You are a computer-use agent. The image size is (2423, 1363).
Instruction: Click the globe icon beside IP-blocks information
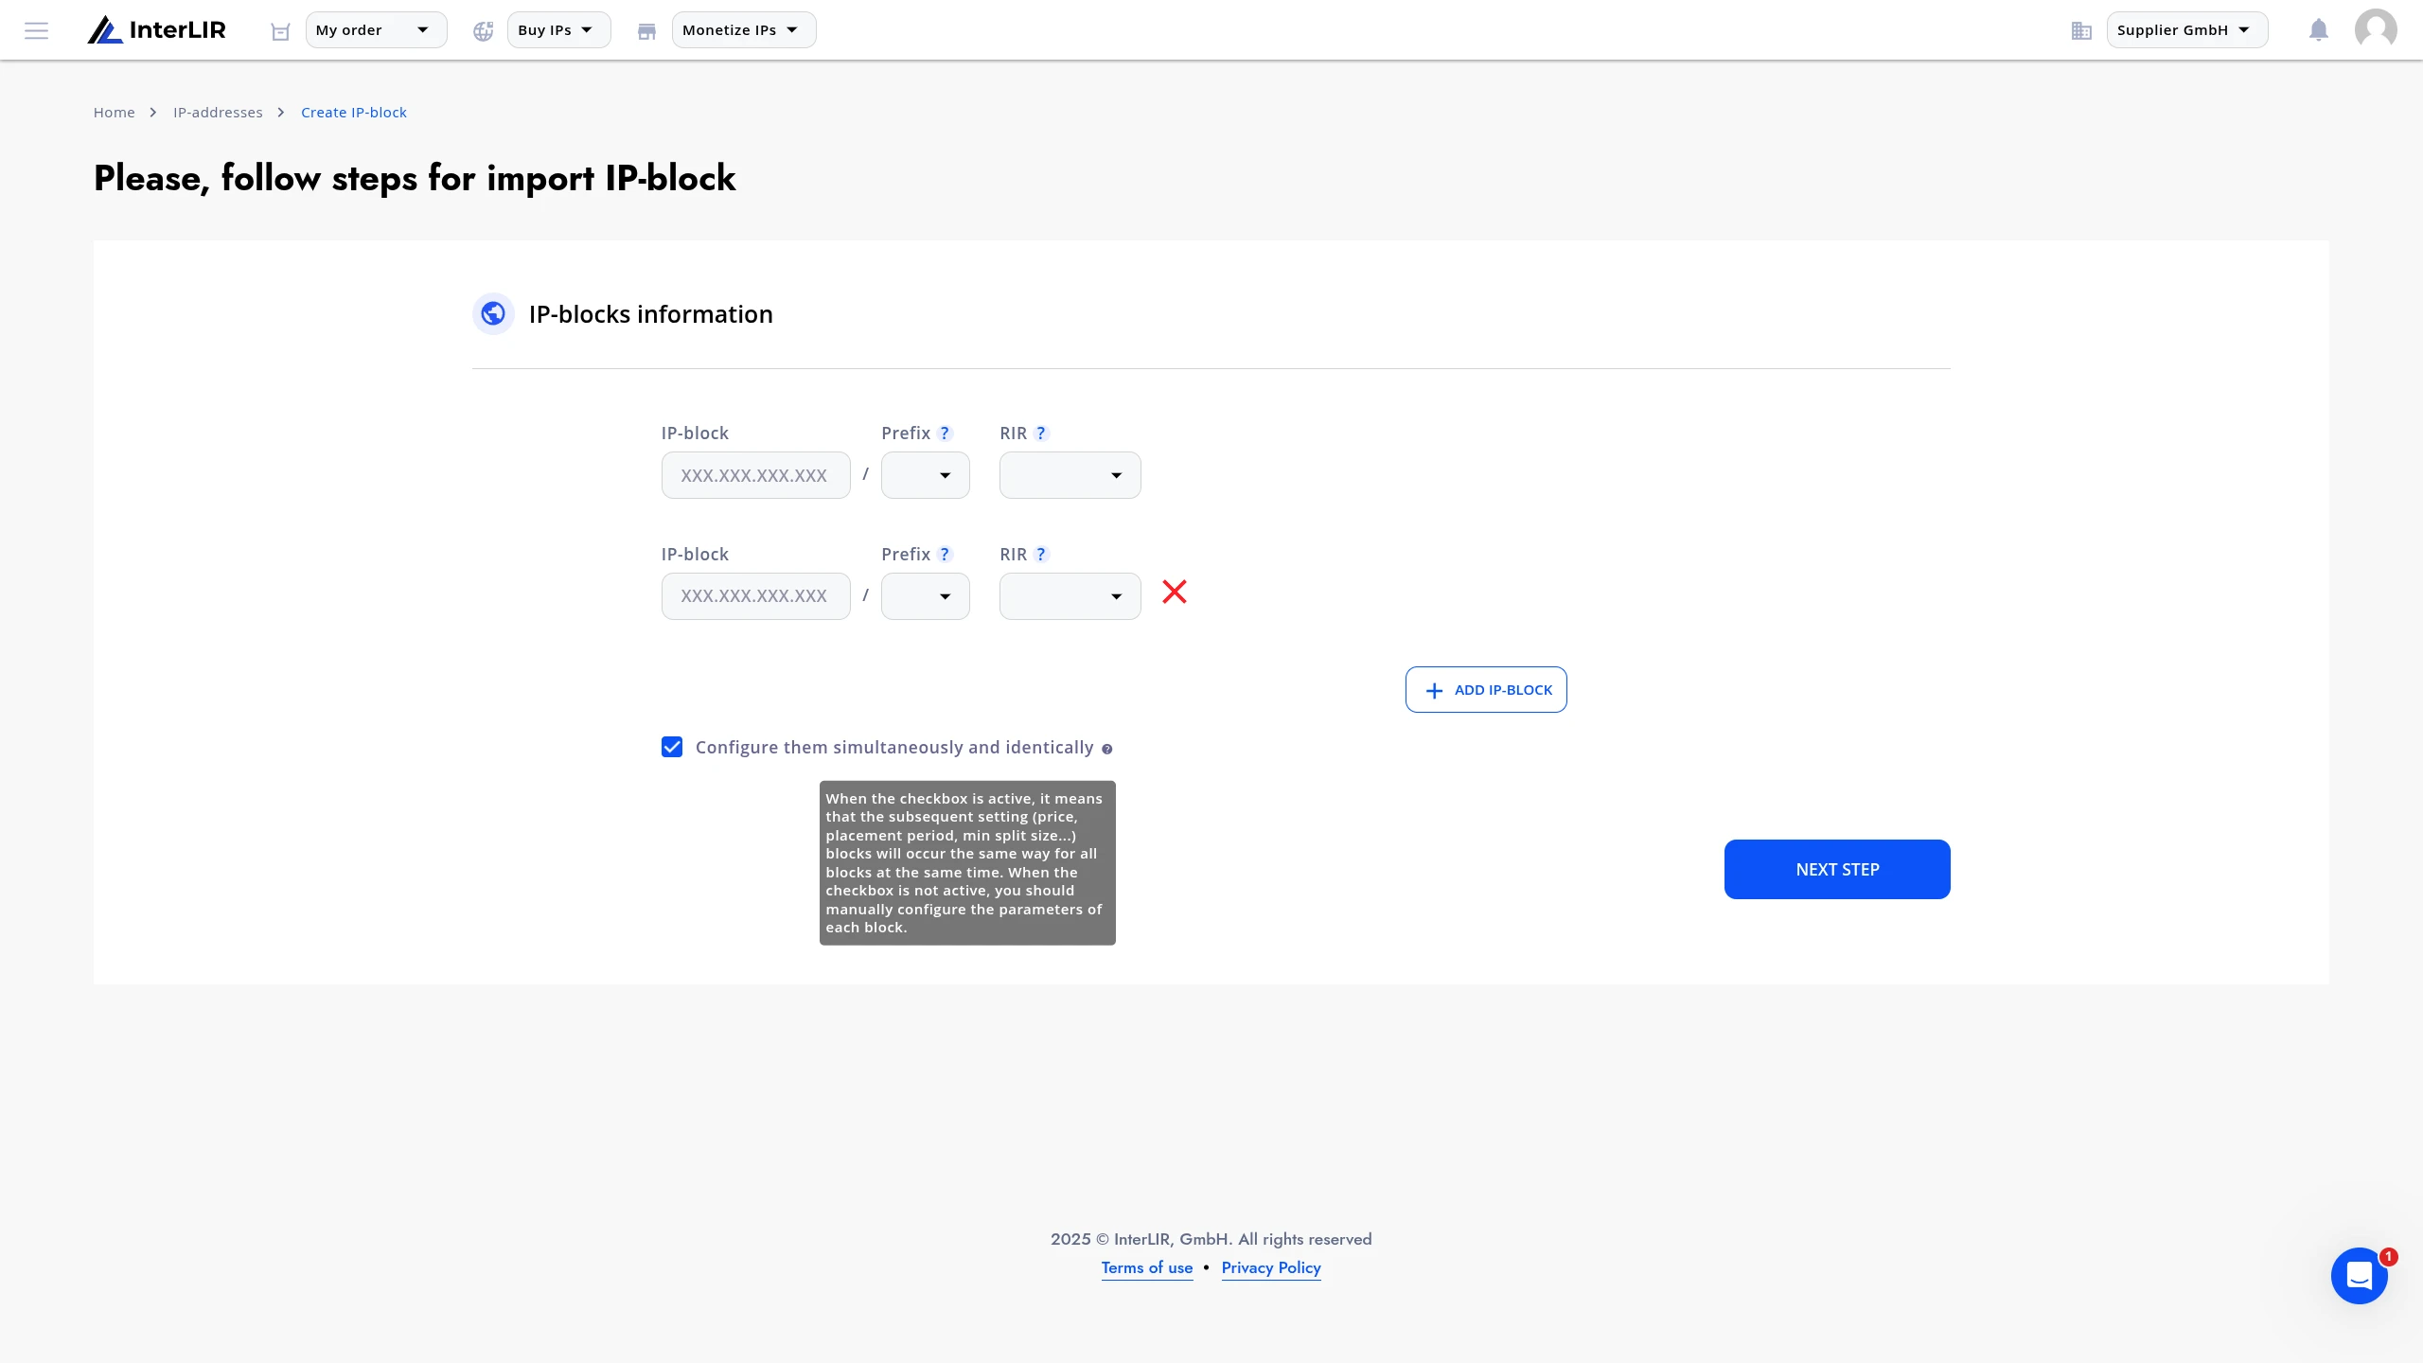point(493,313)
